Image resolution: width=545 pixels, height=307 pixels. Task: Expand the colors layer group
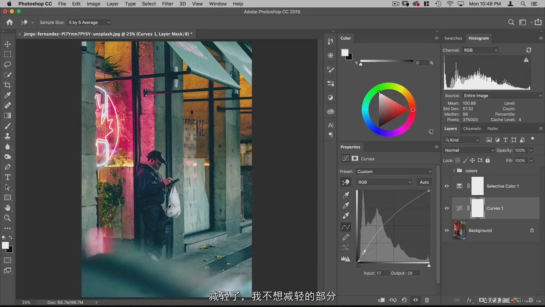point(454,171)
